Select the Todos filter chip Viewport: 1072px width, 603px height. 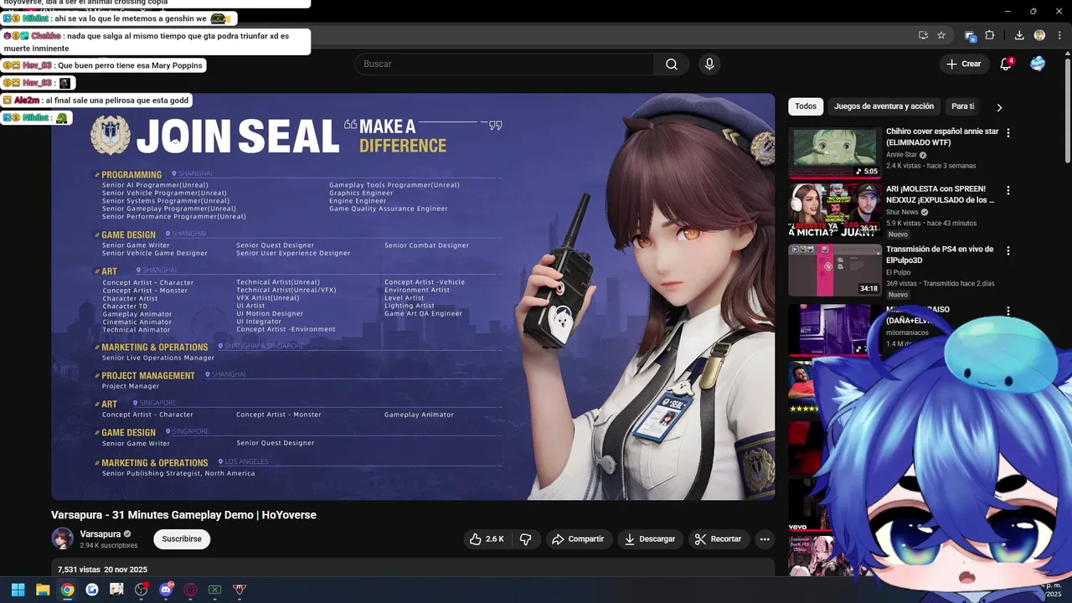click(x=806, y=106)
